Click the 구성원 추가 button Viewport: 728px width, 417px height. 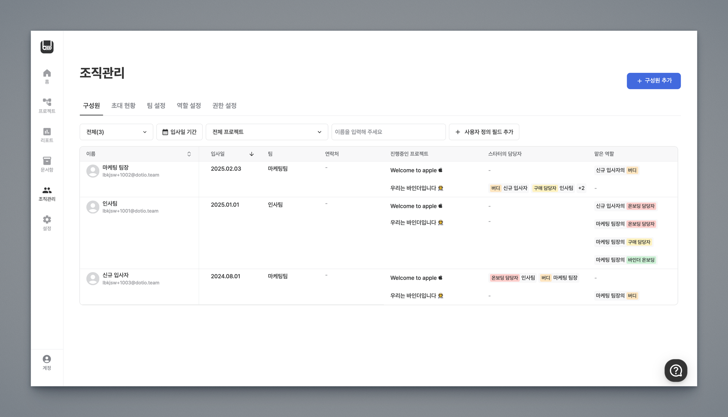653,81
